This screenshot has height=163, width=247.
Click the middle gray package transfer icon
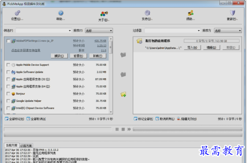pyautogui.click(x=123, y=74)
